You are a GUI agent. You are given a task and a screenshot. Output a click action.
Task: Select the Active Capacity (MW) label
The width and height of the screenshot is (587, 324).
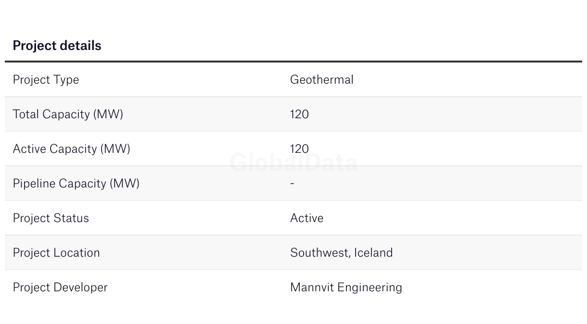pos(71,149)
